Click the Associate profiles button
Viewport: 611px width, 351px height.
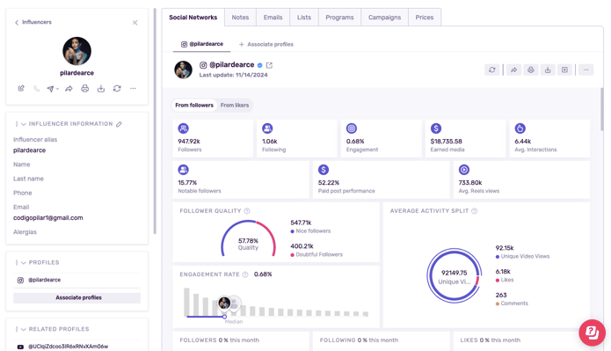pos(77,298)
